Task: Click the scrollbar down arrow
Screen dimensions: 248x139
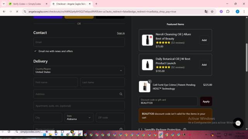Action: click(x=246, y=129)
